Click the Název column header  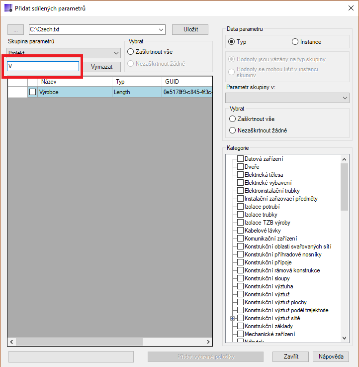75,82
